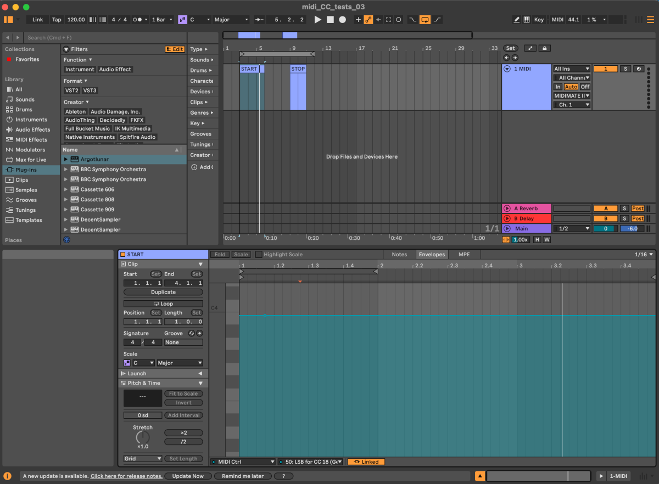
Task: Expand the ArgotIunar plug-in entry
Action: (66, 159)
